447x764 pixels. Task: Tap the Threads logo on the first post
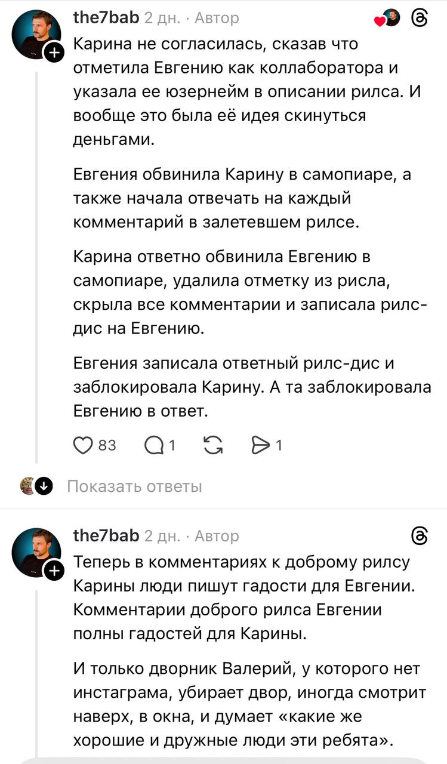coord(420,19)
